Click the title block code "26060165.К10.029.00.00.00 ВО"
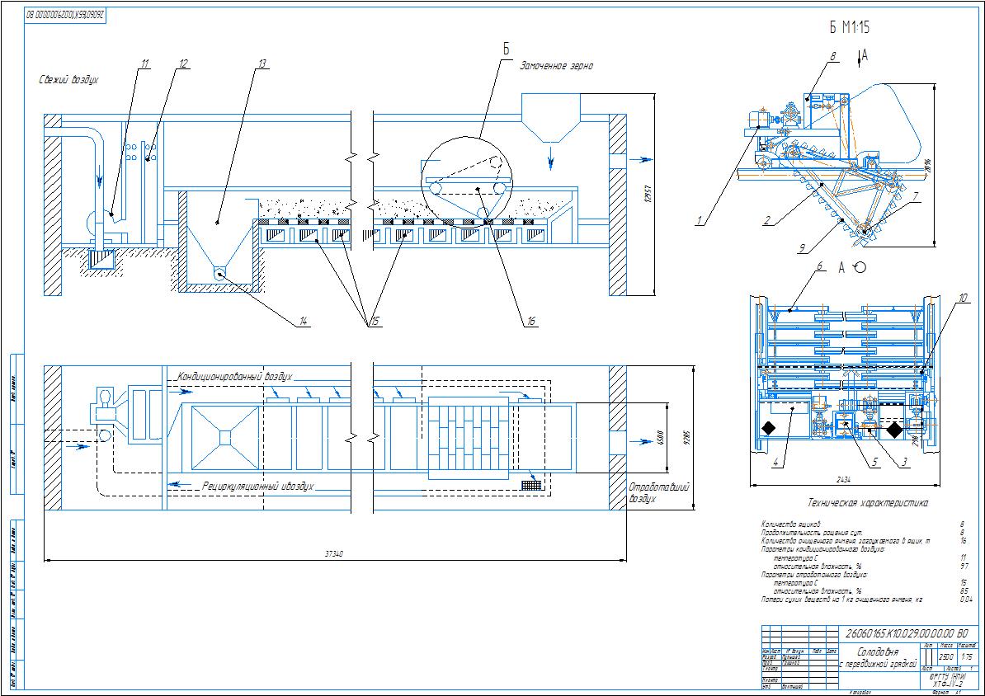985x696 pixels. 907,633
